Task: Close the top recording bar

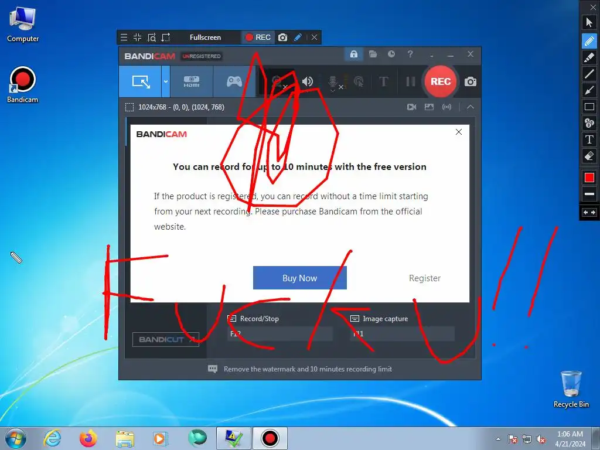Action: pos(314,37)
